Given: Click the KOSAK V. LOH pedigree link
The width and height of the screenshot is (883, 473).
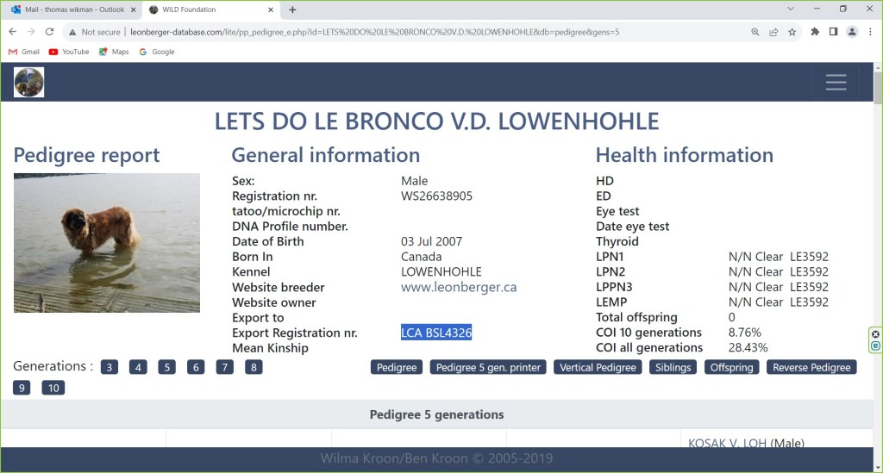Looking at the screenshot, I should (727, 443).
